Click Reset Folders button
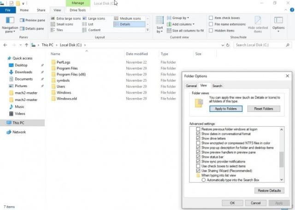 263,109
